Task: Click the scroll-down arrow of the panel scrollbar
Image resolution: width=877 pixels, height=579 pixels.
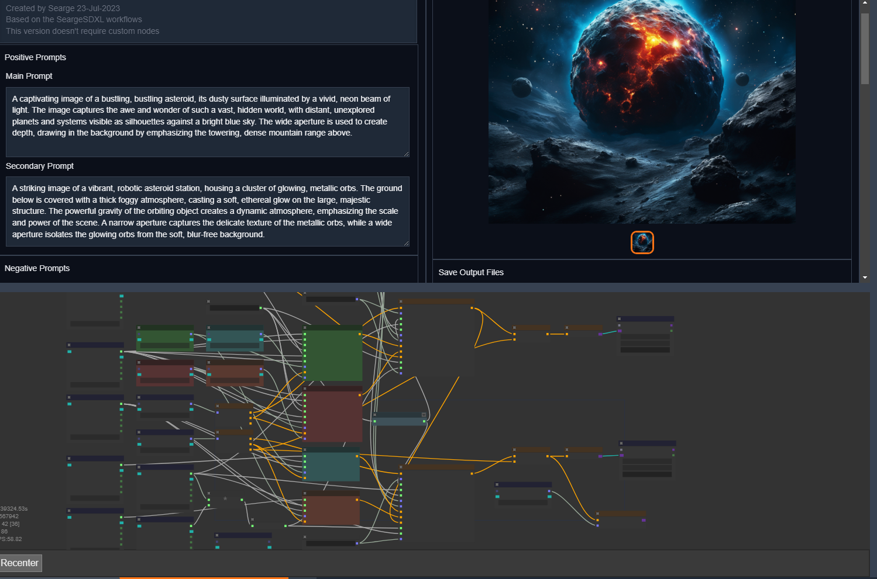Action: 865,278
